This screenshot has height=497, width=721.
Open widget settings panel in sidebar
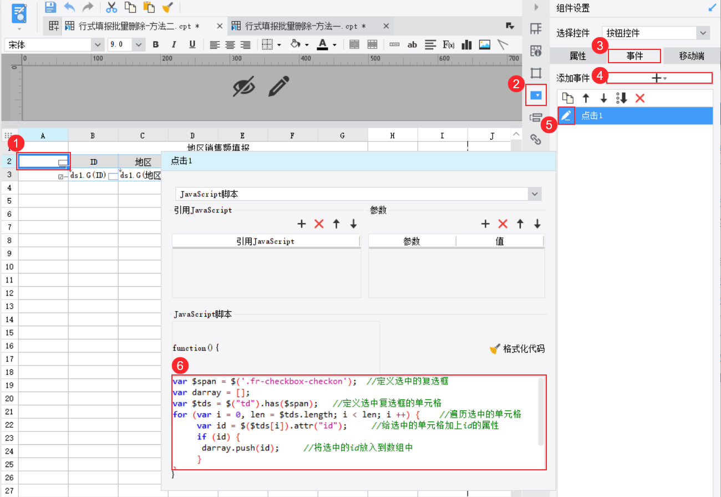click(x=536, y=95)
